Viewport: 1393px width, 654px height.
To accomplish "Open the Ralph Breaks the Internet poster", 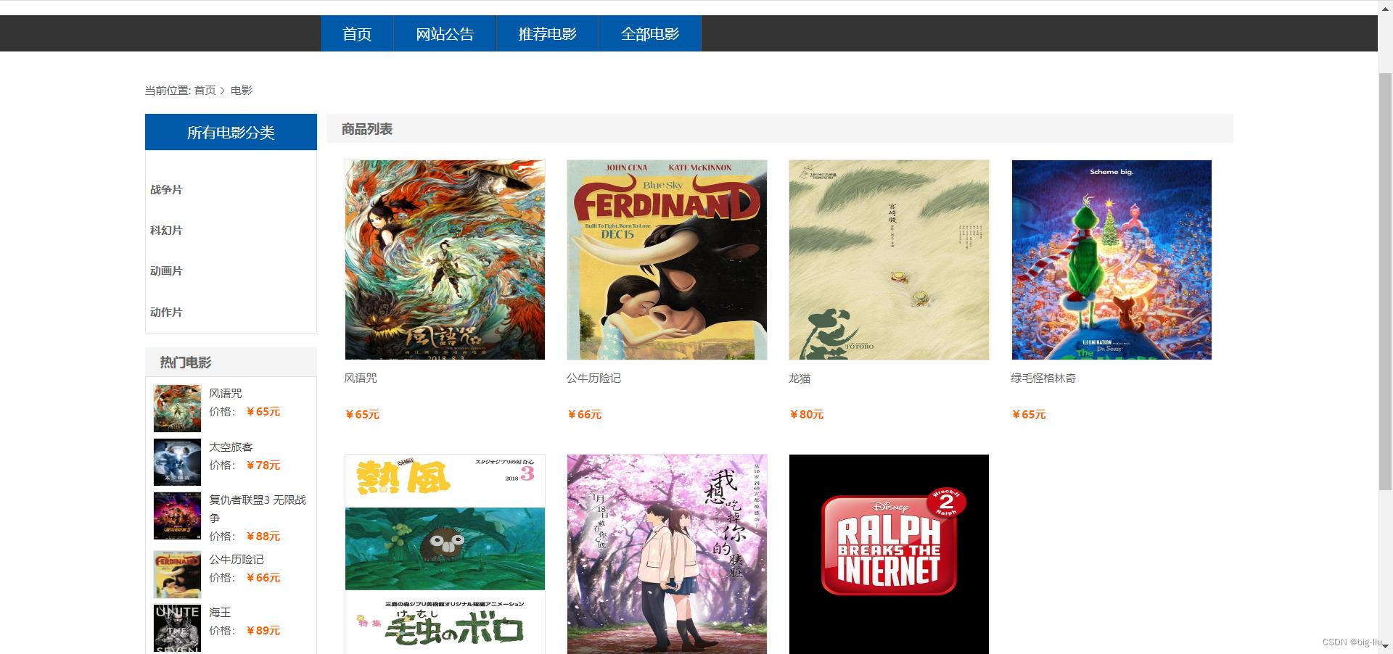I will tap(889, 554).
